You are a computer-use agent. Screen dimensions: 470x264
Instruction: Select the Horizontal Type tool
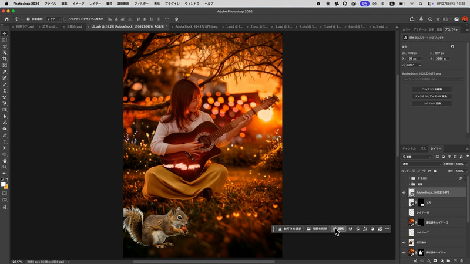point(5,141)
